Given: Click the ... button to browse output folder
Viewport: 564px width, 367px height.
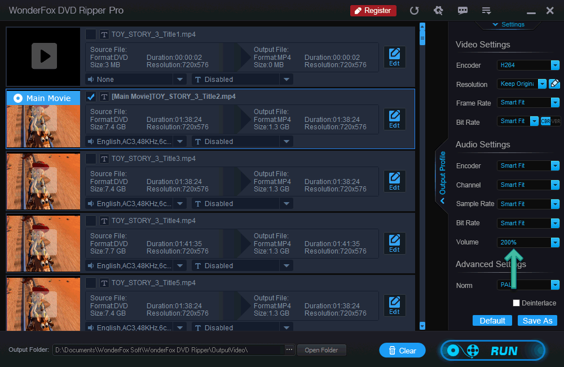Looking at the screenshot, I should (x=289, y=349).
